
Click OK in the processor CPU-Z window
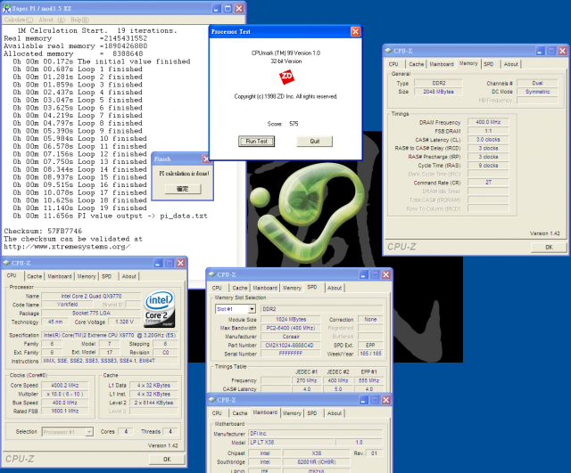click(167, 459)
